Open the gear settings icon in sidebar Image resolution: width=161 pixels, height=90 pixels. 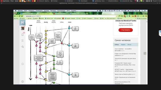(22, 81)
